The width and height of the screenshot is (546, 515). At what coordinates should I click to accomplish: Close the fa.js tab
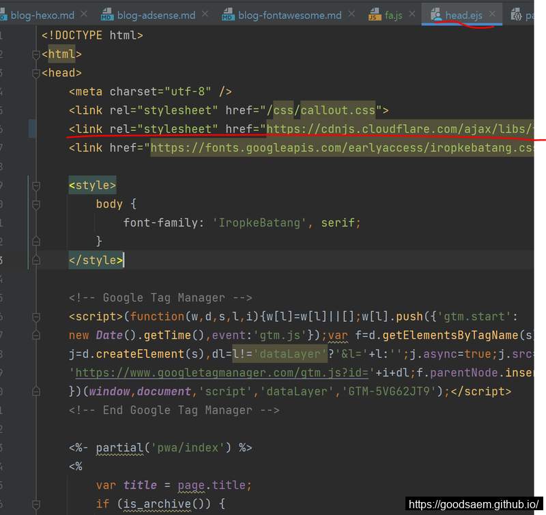(412, 14)
